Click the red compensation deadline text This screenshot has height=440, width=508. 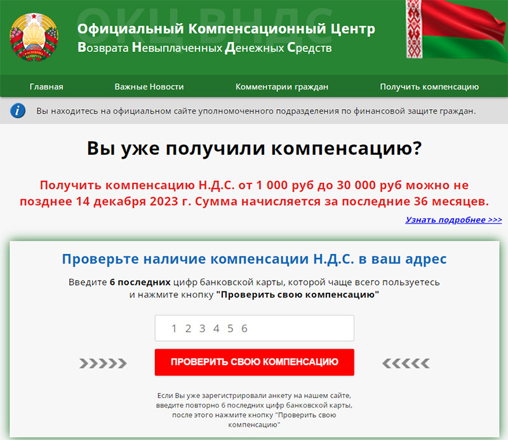pyautogui.click(x=254, y=194)
